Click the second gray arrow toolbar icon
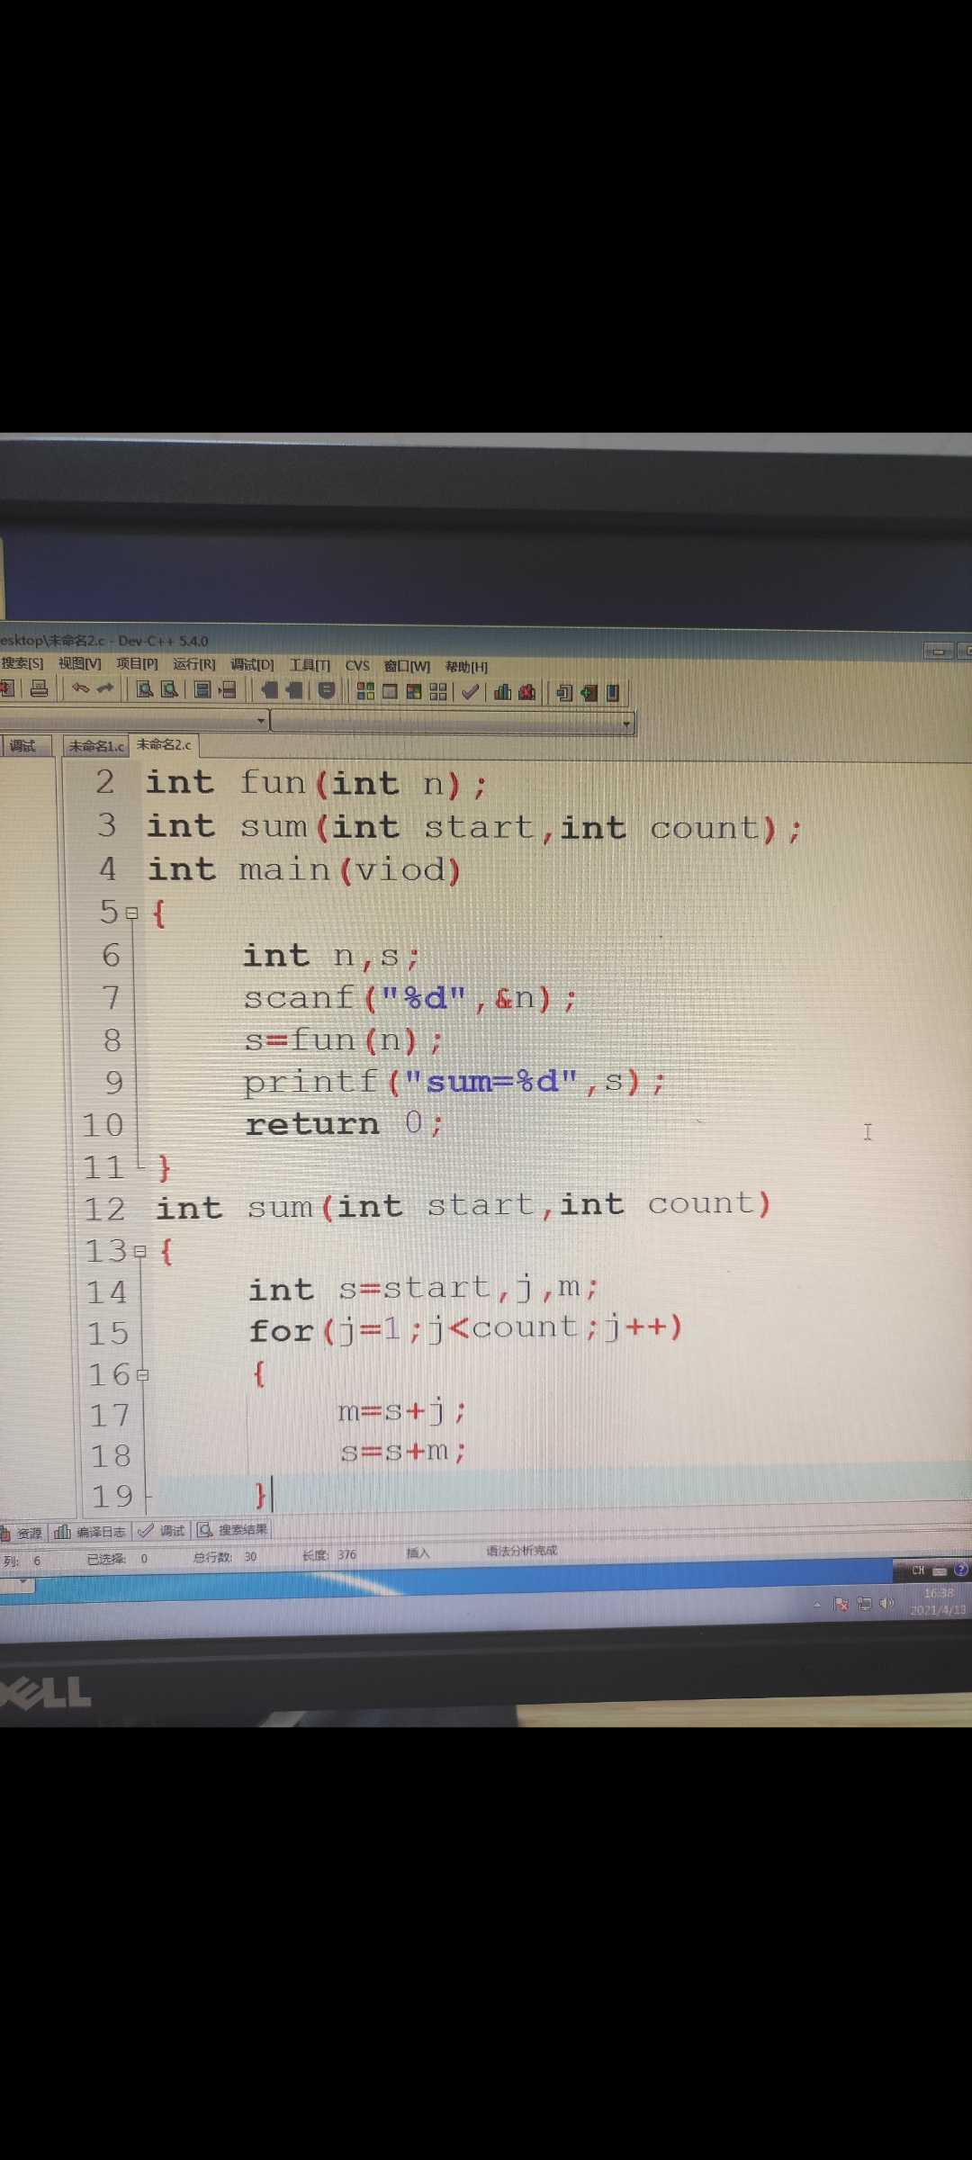Viewport: 972px width, 2160px height. point(294,690)
